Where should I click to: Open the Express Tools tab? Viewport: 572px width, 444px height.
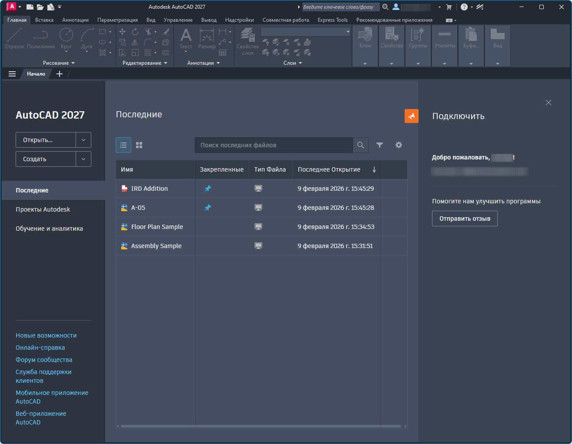(333, 20)
